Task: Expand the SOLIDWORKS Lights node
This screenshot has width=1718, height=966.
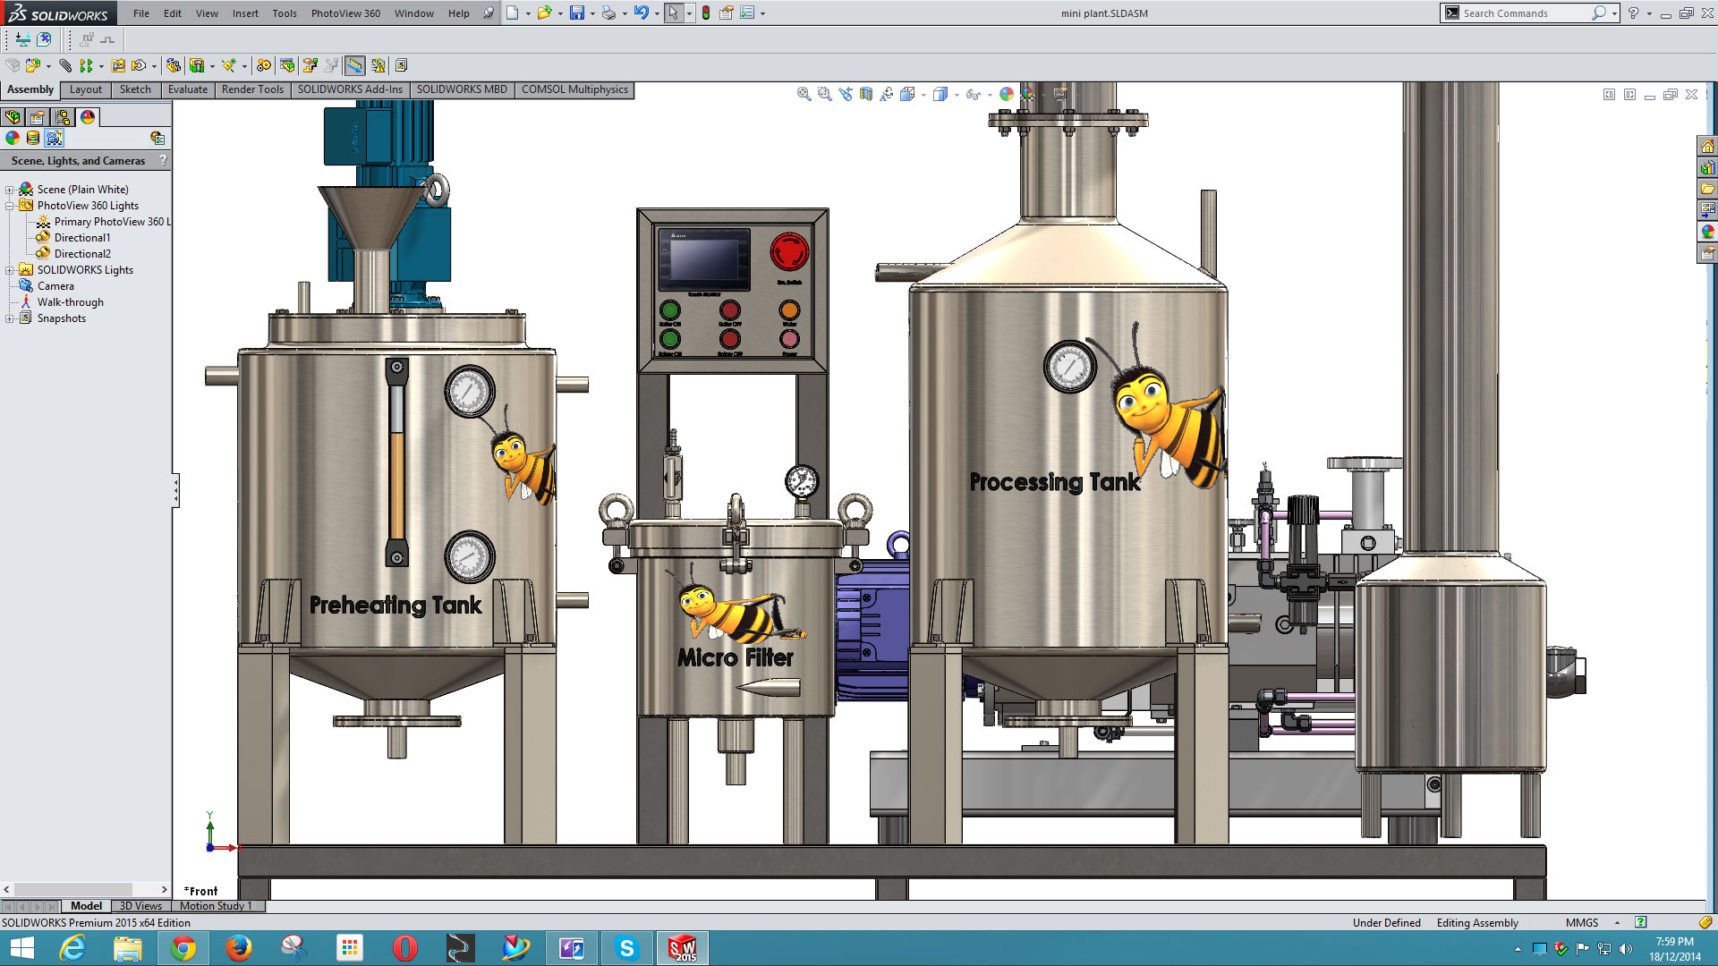Action: click(9, 270)
